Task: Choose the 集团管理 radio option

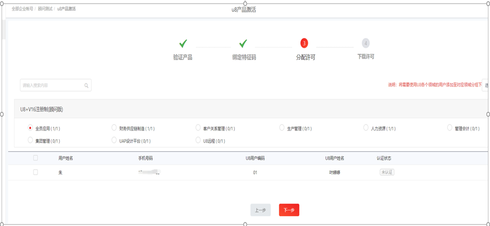Action: (30, 140)
